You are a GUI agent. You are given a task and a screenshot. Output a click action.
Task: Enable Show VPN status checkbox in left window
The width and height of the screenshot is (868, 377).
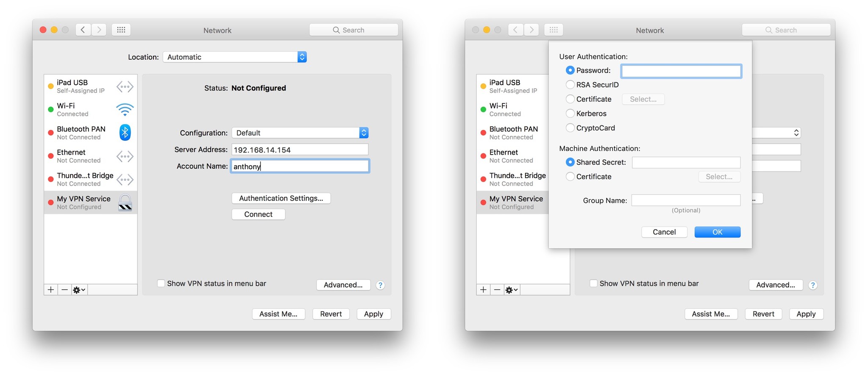click(x=161, y=283)
